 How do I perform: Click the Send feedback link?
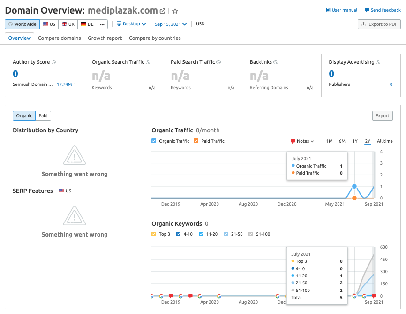[x=382, y=10]
